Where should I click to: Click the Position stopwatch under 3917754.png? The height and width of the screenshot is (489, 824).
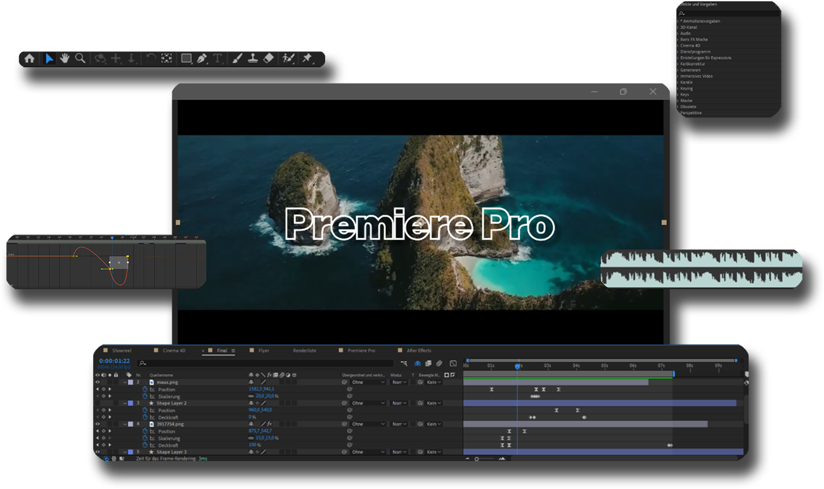[145, 431]
